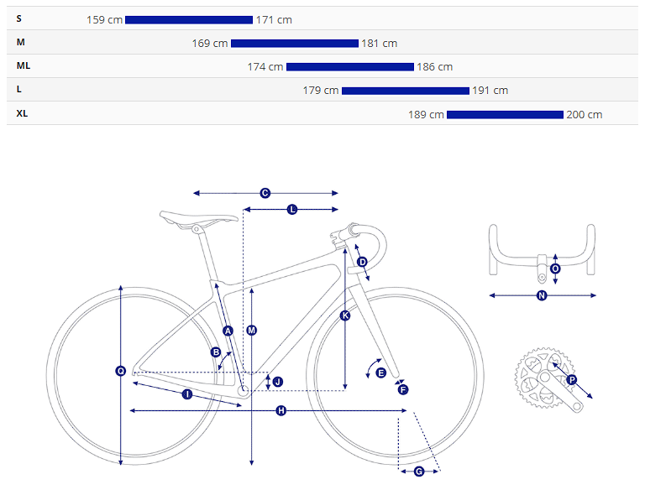Click the H wheelbase marker
This screenshot has width=645, height=490.
point(281,410)
